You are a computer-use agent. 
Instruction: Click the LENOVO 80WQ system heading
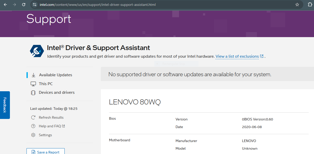click(135, 102)
